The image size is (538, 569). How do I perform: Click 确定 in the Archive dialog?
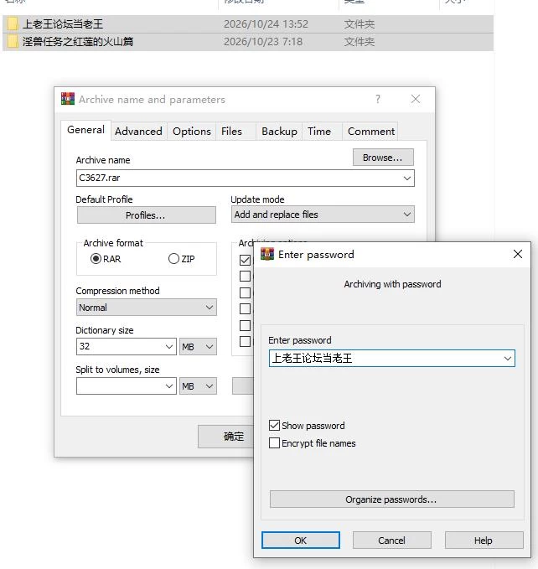(x=225, y=437)
